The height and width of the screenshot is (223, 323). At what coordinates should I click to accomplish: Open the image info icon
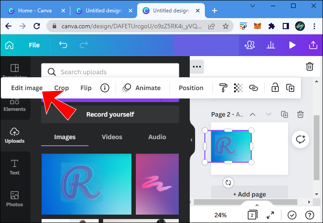click(x=105, y=88)
